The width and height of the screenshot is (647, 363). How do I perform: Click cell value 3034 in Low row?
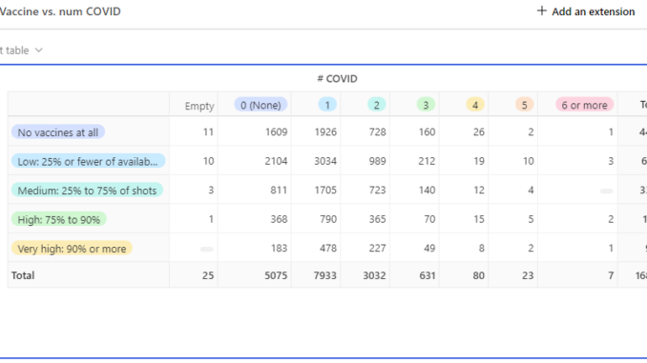coord(325,161)
